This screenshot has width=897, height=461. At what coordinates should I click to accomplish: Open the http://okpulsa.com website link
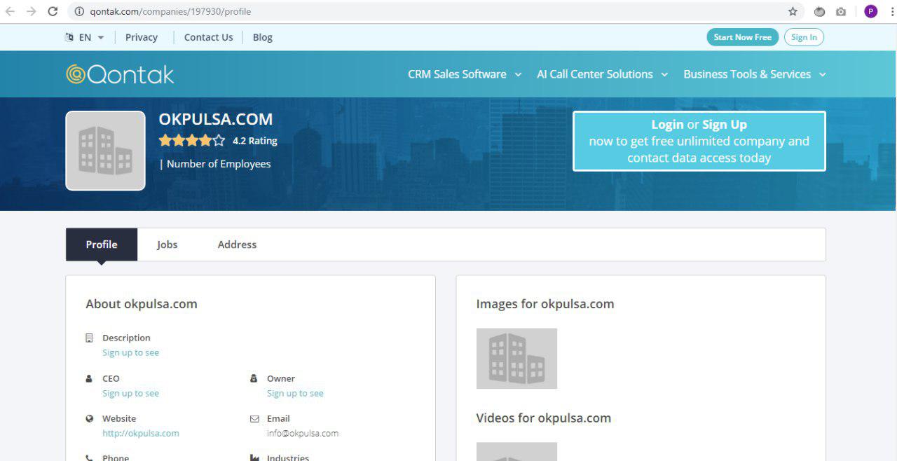[141, 433]
